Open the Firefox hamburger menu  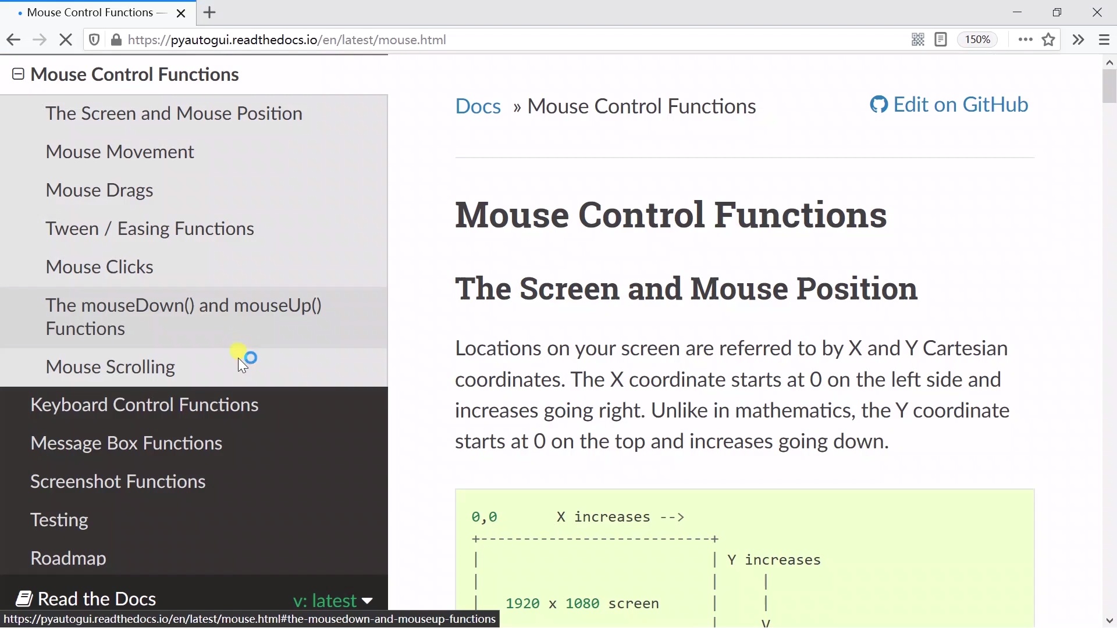[1104, 40]
